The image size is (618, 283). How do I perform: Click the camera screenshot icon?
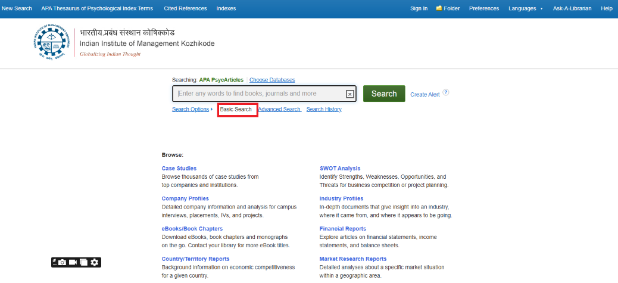click(x=63, y=262)
